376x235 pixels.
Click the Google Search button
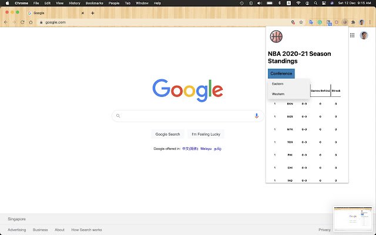167,135
